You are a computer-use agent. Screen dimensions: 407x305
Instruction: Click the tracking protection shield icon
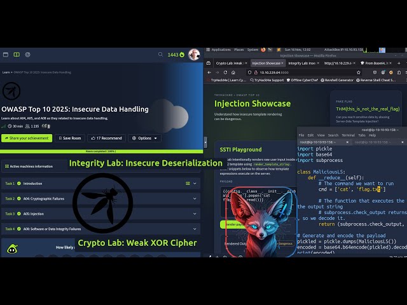(x=249, y=72)
